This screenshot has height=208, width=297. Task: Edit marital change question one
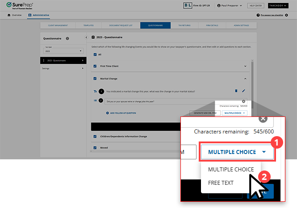(x=243, y=91)
